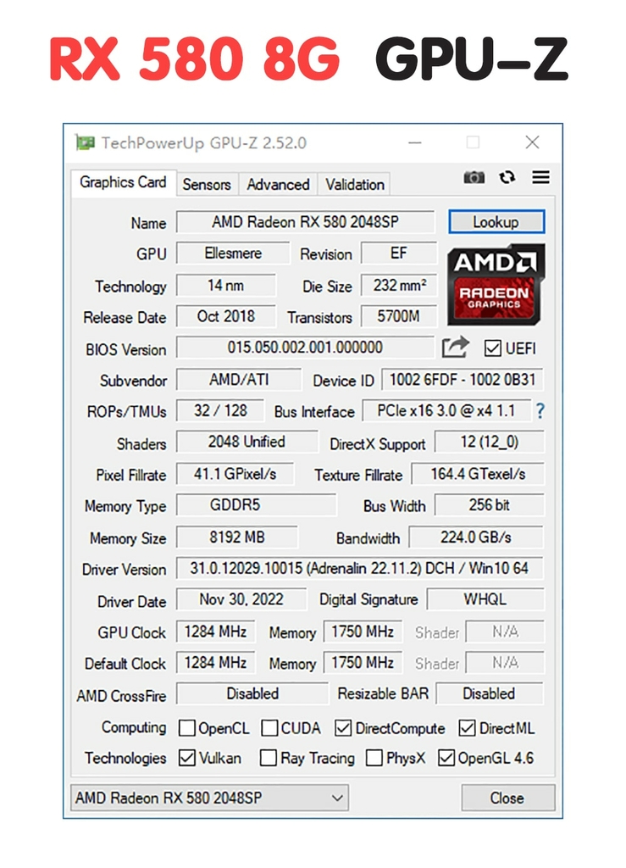The height and width of the screenshot is (868, 626).
Task: Toggle the Vulkan checkbox
Action: [x=187, y=758]
